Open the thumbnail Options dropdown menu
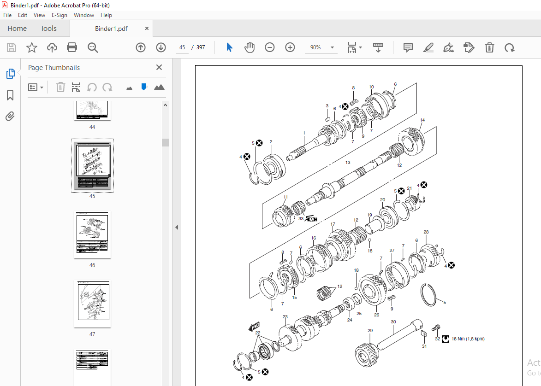 (36, 87)
